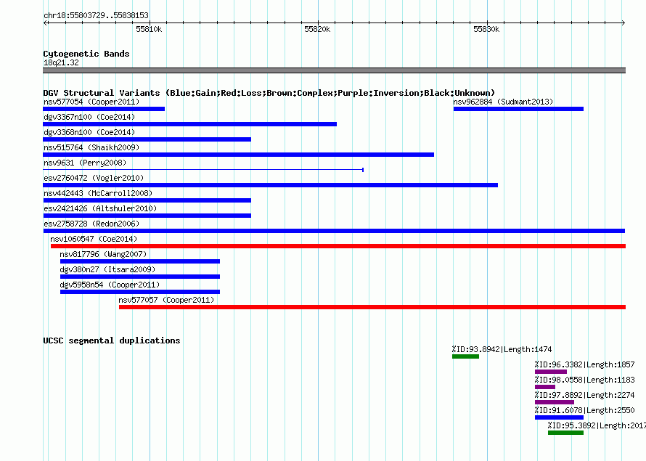The width and height of the screenshot is (646, 461).
Task: Open variant nsv817796 (Wang2007) label
Action: tap(103, 254)
